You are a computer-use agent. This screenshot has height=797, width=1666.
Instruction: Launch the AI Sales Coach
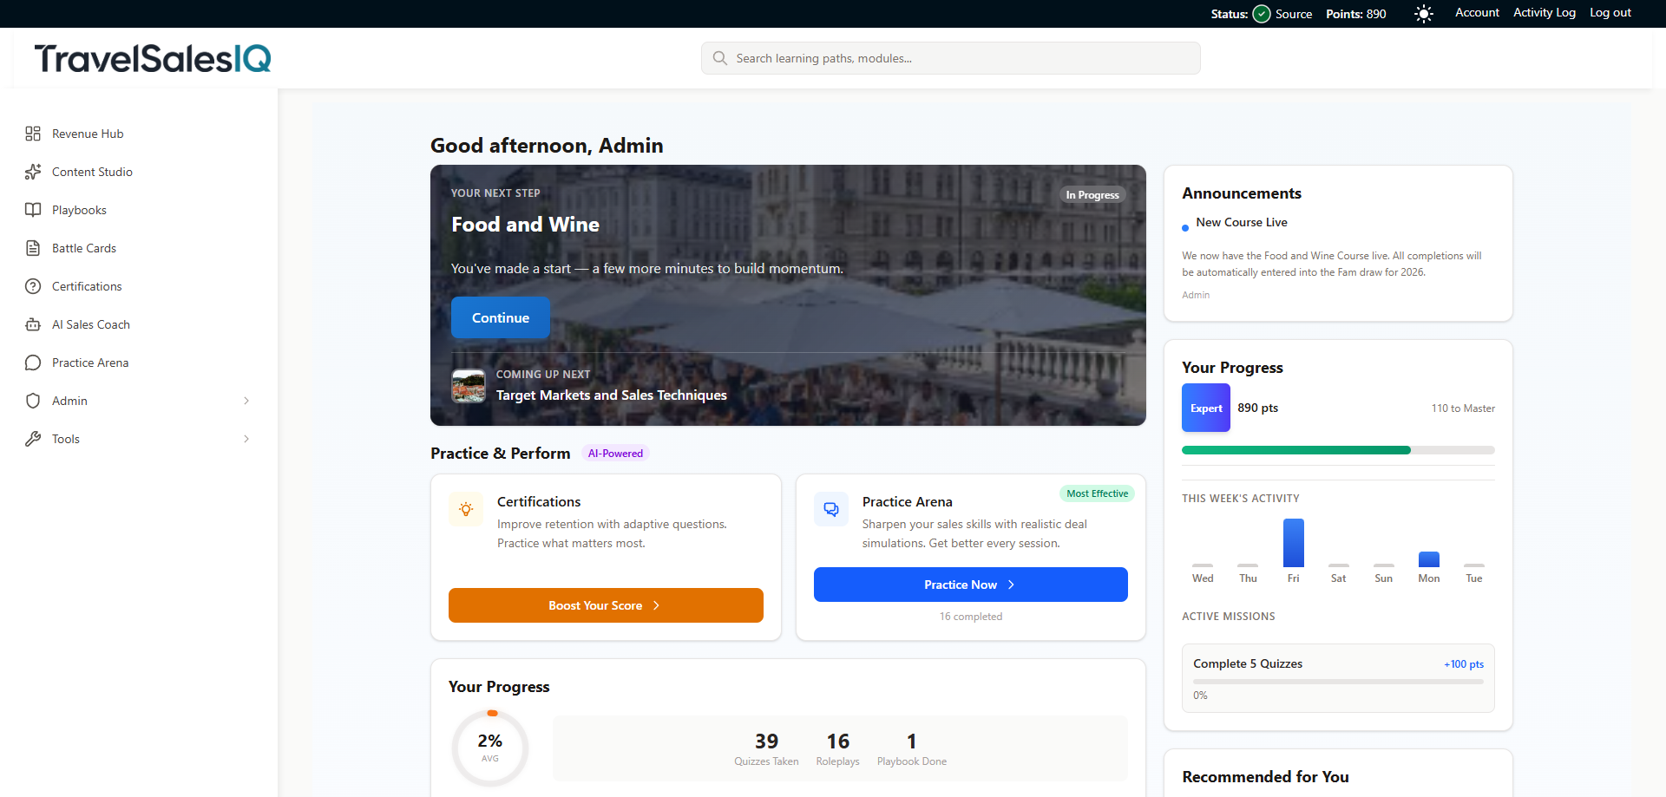tap(89, 323)
